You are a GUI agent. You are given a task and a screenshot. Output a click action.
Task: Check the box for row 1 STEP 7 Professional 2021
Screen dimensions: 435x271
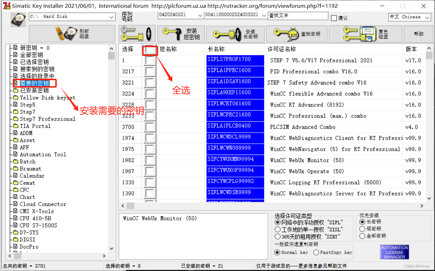coord(150,61)
